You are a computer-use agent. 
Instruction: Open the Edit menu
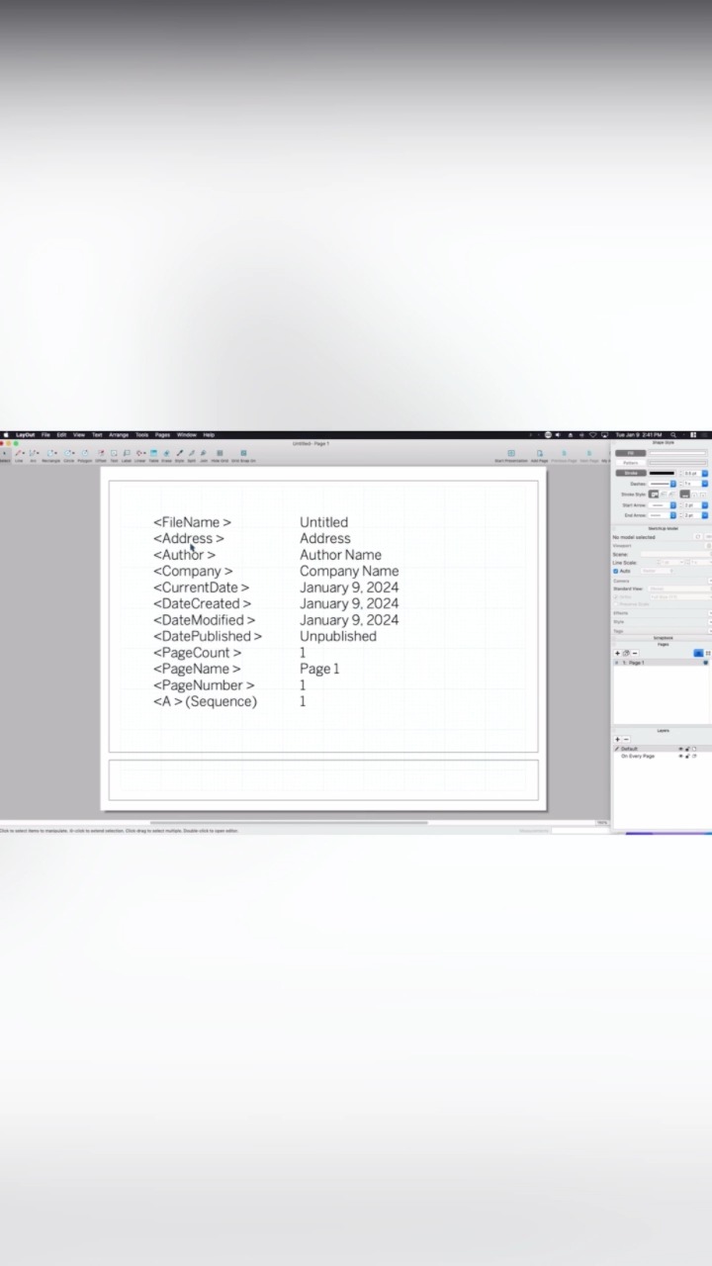61,435
